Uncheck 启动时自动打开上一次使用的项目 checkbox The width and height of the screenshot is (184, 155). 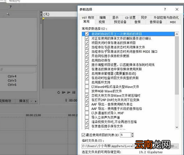pos(87,34)
